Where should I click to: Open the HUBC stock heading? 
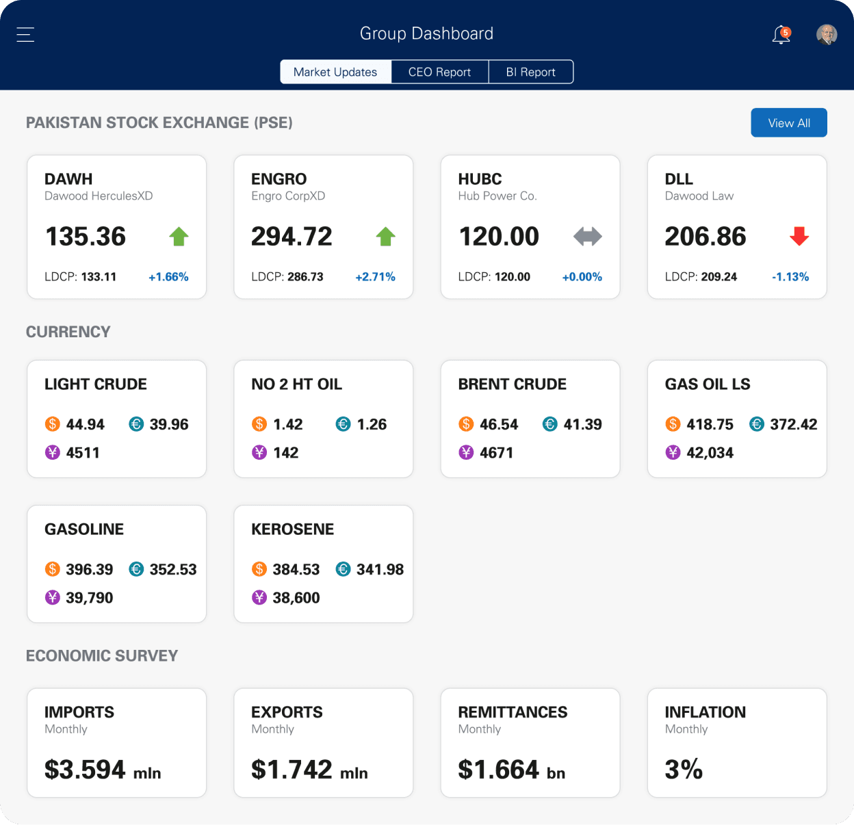(x=480, y=179)
